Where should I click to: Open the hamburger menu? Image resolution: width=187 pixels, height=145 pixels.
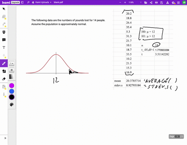pos(178,2)
